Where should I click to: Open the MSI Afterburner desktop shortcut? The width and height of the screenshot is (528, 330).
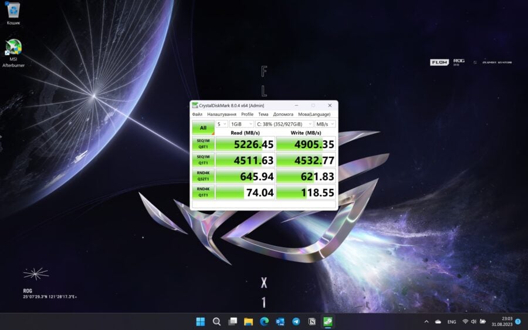[x=13, y=53]
